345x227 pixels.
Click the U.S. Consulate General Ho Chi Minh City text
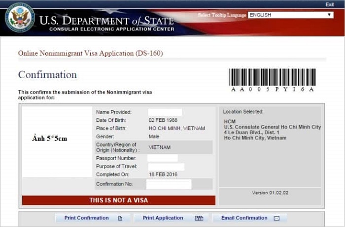273,127
